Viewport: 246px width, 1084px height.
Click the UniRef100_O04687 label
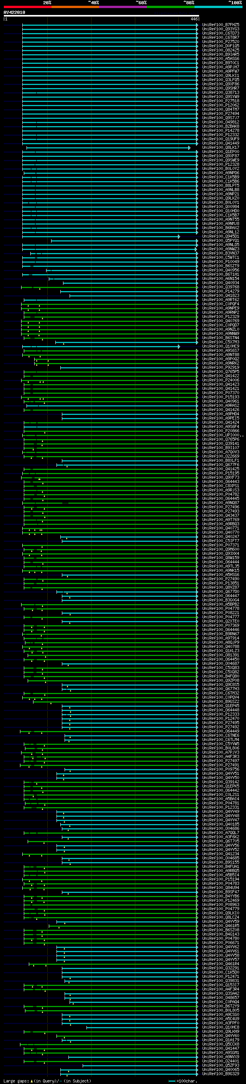pos(220,664)
